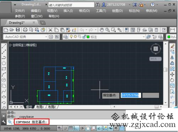
Task: Activate the Trim tool
Action: (172, 97)
